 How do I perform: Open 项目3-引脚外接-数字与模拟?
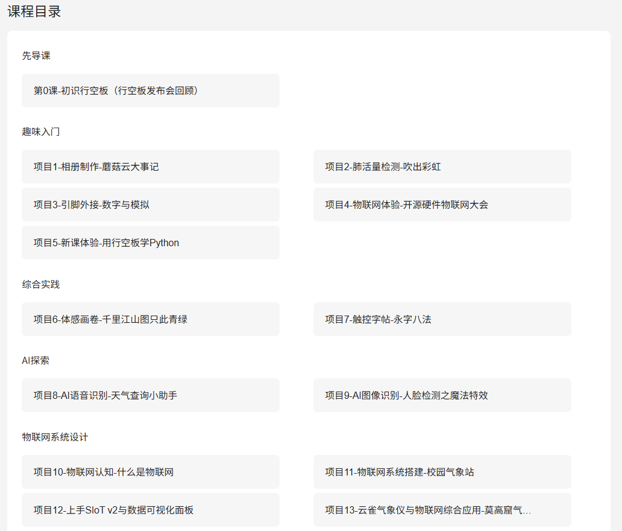point(150,205)
